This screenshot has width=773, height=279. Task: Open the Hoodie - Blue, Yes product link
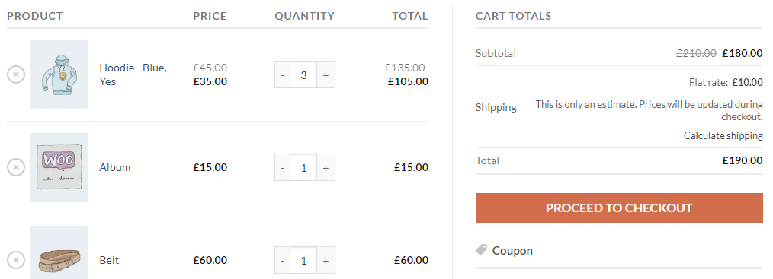(x=133, y=75)
